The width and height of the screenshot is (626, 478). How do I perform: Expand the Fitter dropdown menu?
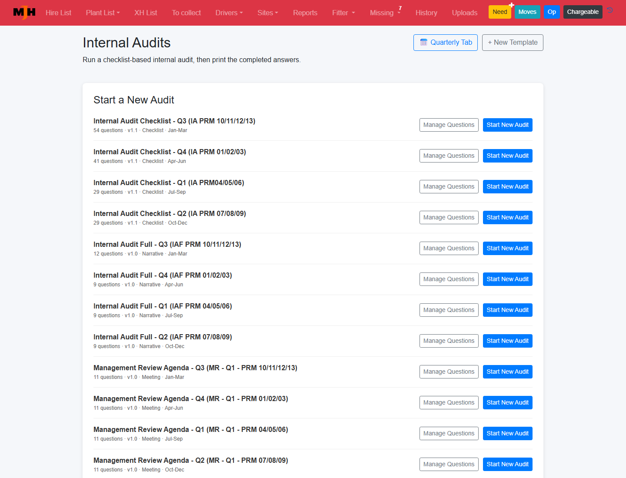point(343,13)
